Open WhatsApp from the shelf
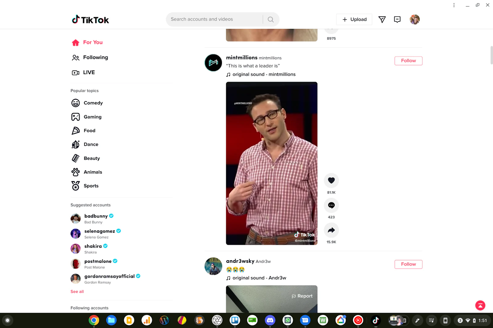 (287, 320)
